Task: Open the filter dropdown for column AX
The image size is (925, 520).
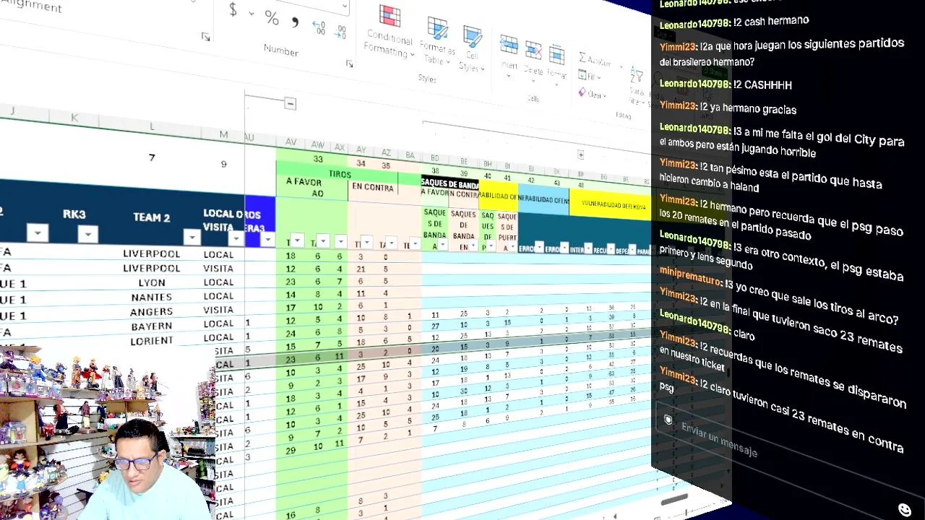Action: [x=341, y=241]
